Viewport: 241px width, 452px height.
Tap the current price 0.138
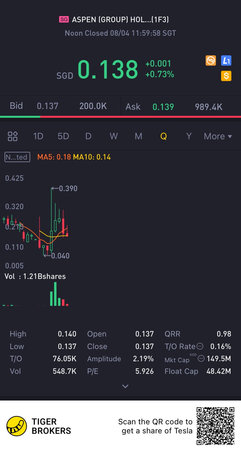108,69
